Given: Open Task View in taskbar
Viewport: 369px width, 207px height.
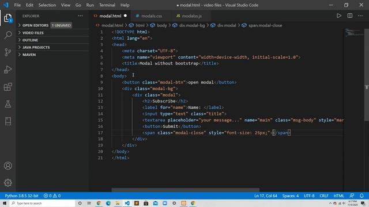Looking at the screenshot, I should tap(89, 203).
